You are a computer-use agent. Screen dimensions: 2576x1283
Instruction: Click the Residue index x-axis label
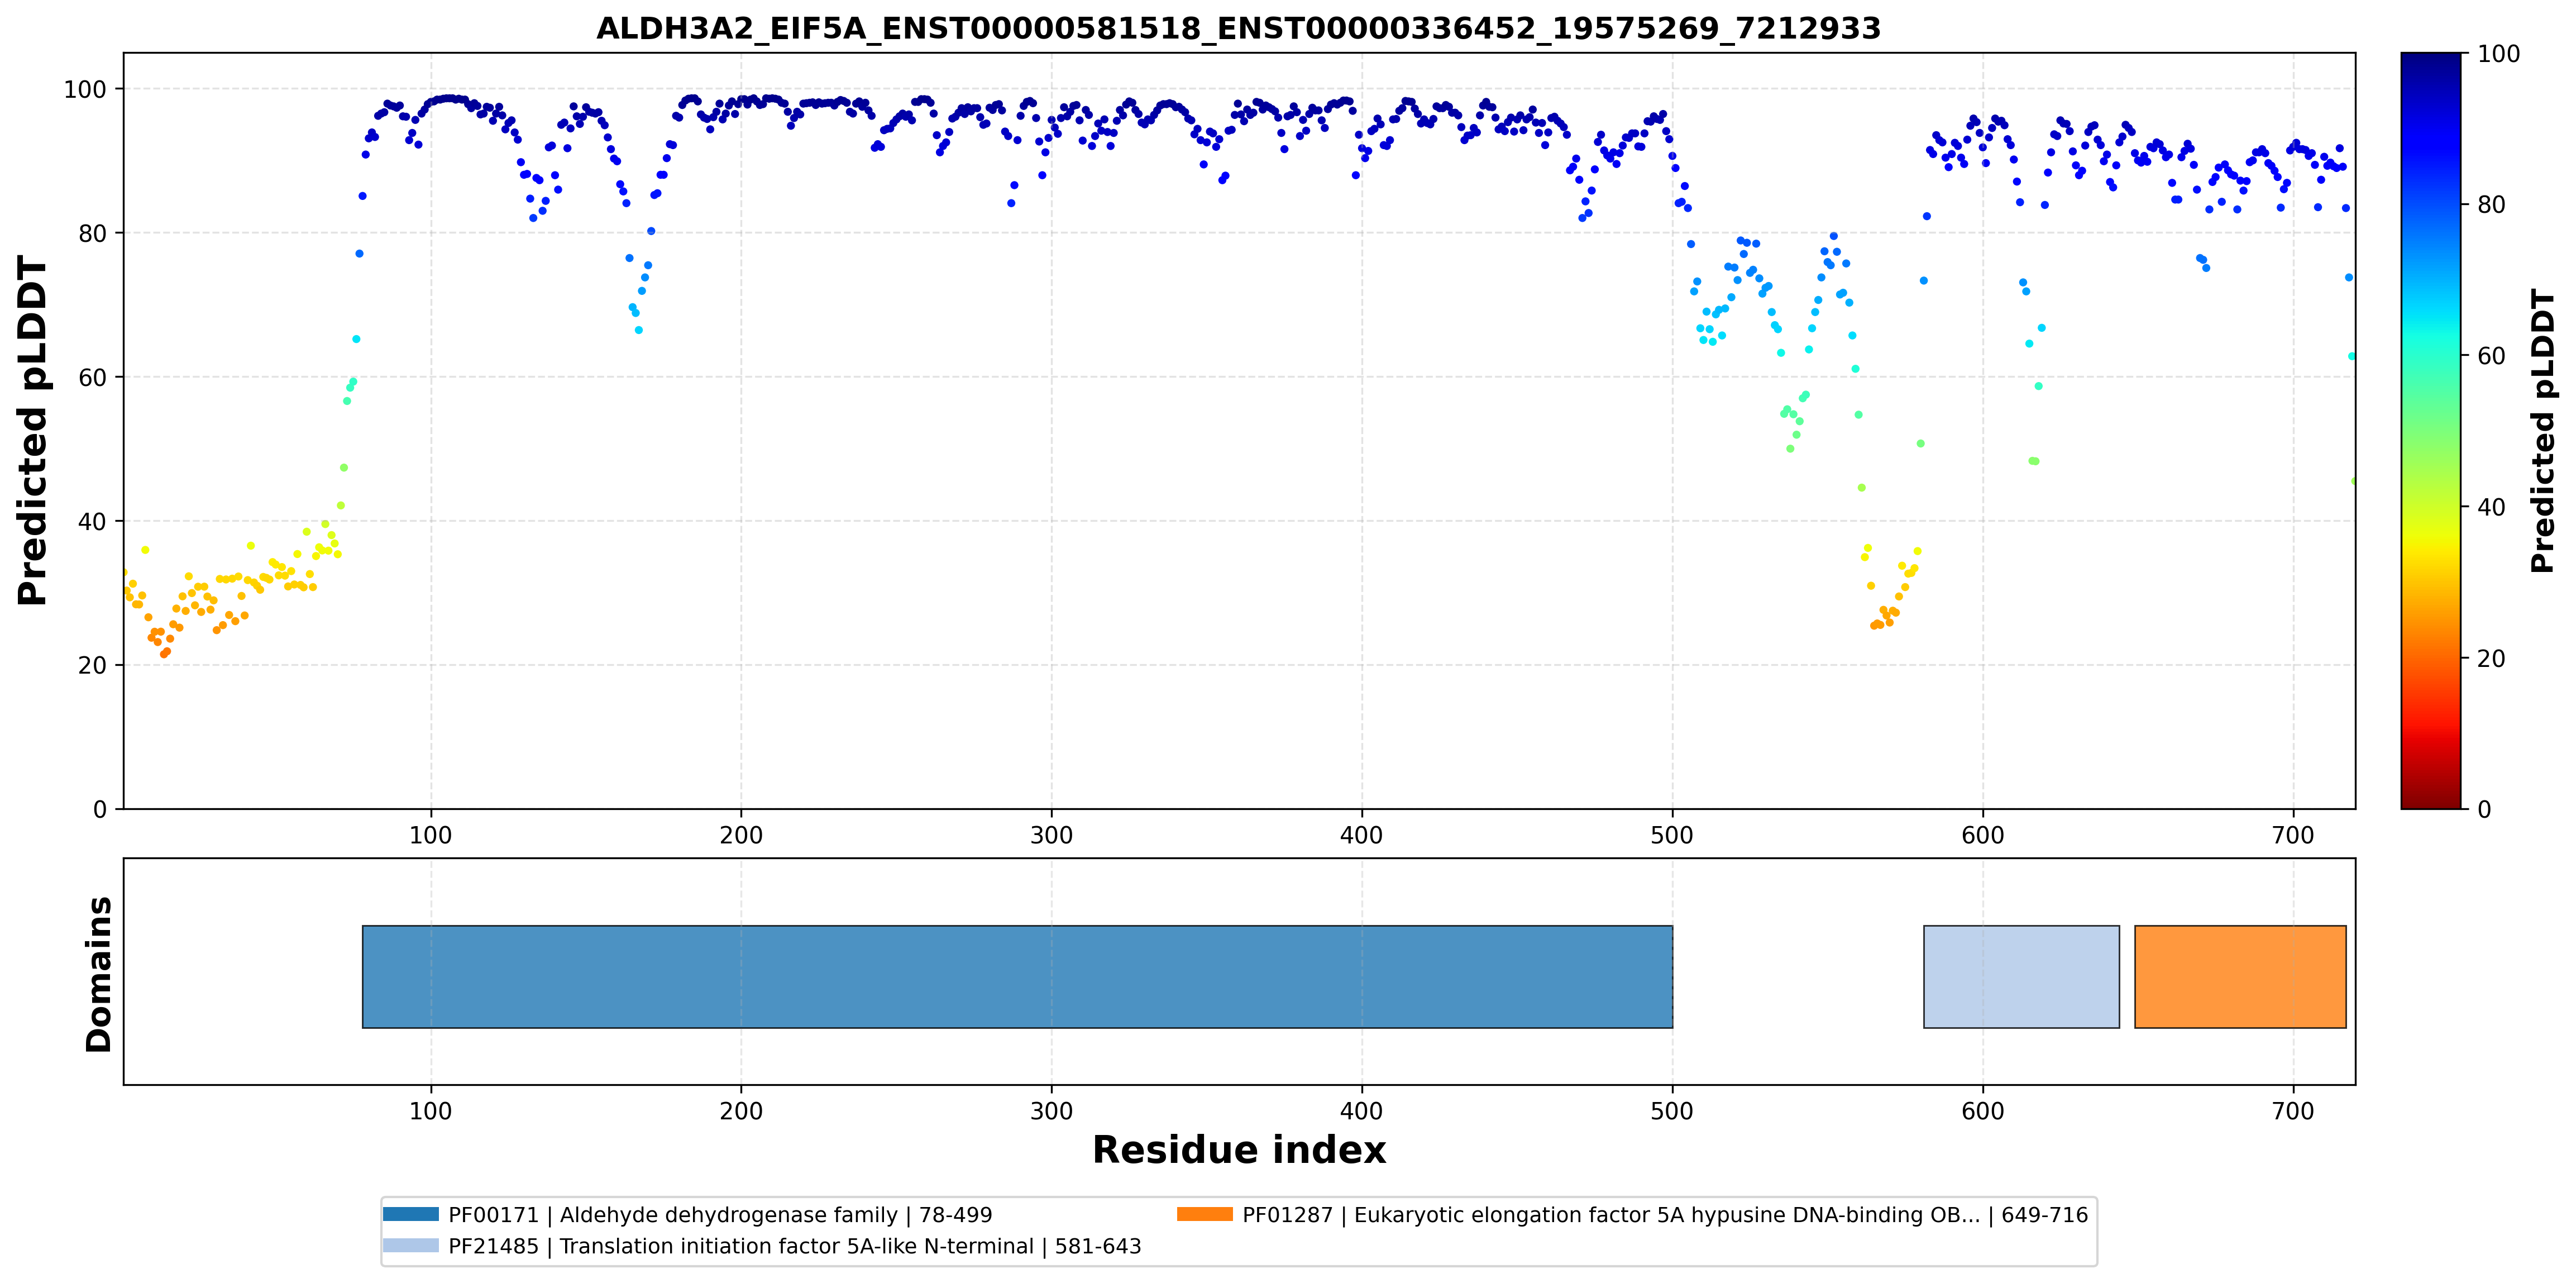1238,1150
